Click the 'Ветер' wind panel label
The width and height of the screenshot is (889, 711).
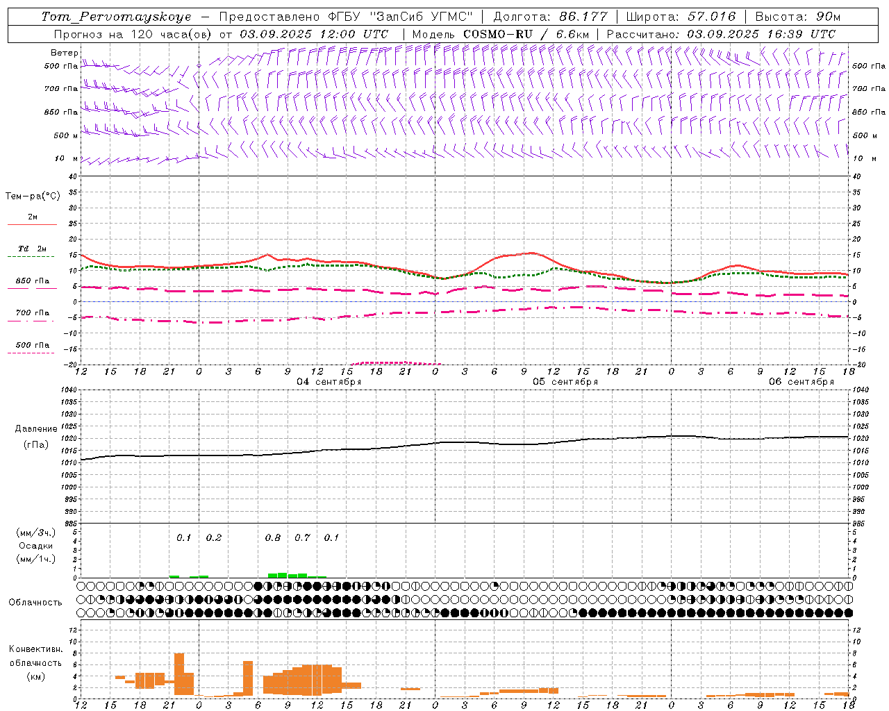[64, 53]
